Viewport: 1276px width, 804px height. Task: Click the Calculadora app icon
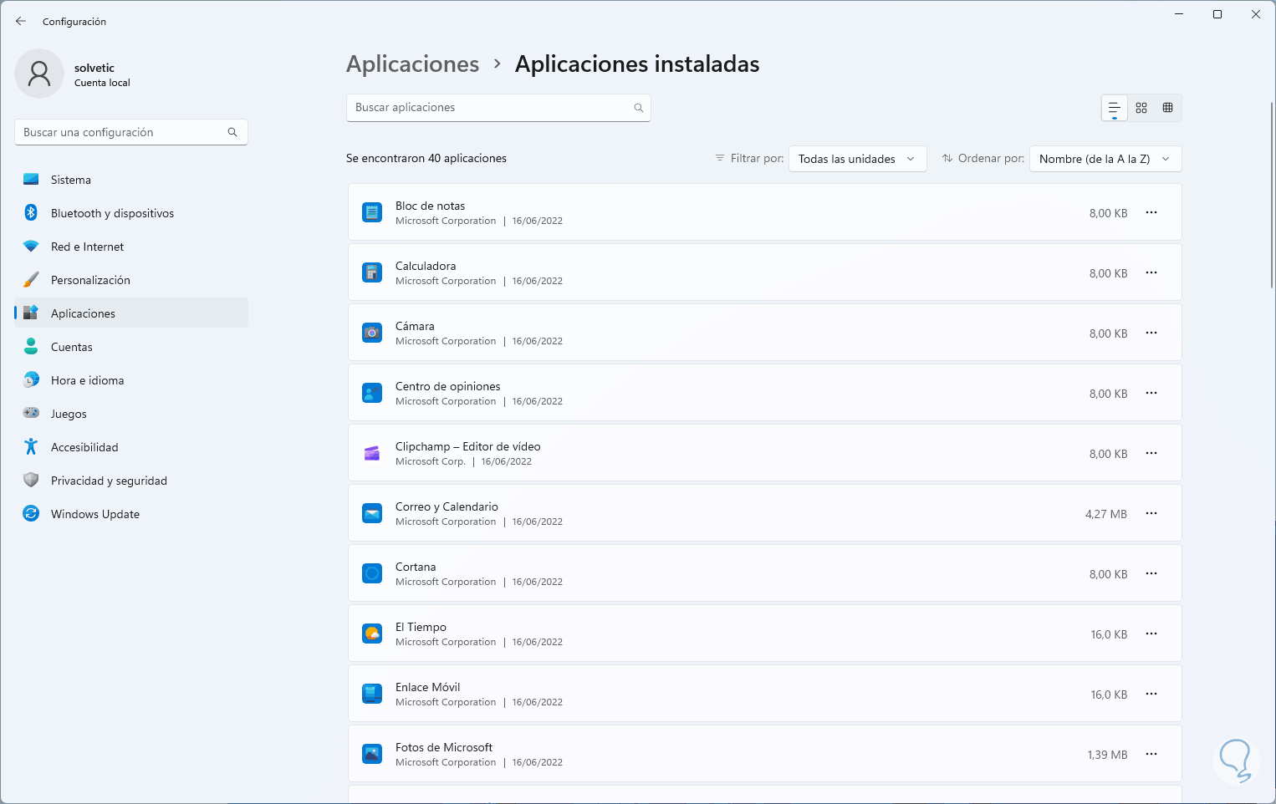pos(372,272)
